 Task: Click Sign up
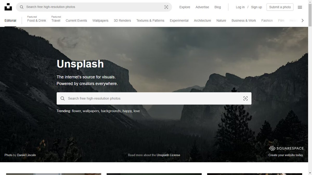tap(256, 7)
